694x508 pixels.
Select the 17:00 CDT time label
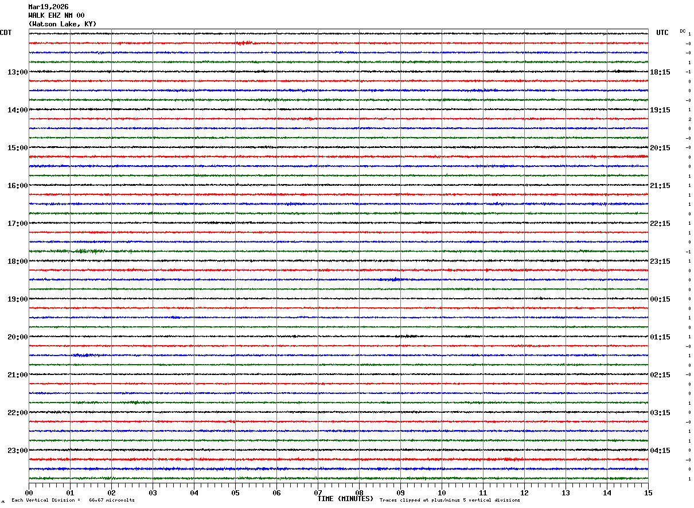18,224
